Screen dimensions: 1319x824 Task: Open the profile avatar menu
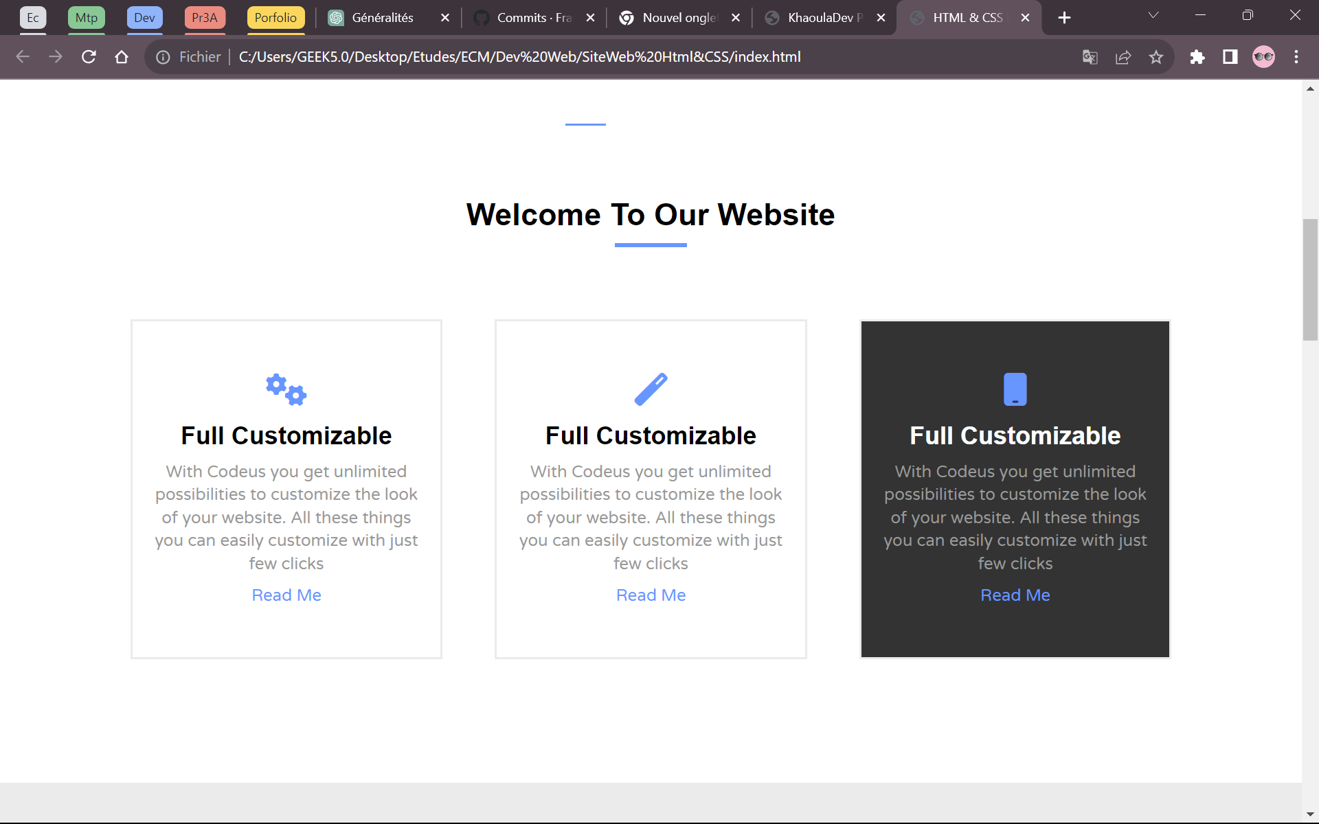point(1263,57)
